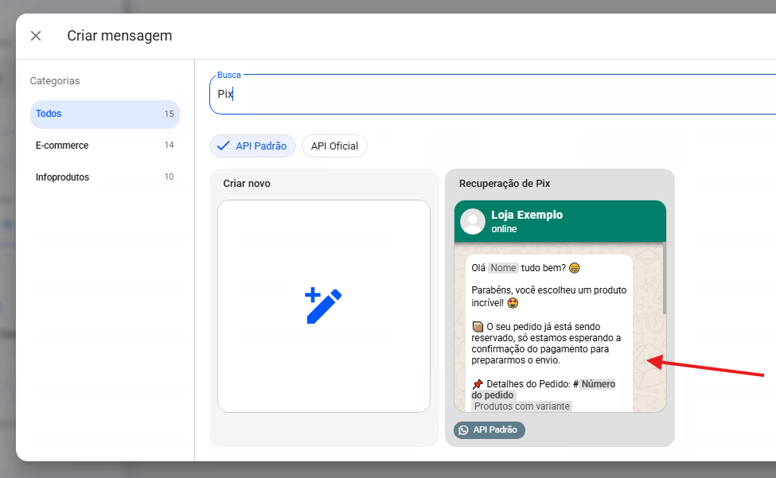
Task: Select the Infoprodutos category
Action: click(105, 177)
